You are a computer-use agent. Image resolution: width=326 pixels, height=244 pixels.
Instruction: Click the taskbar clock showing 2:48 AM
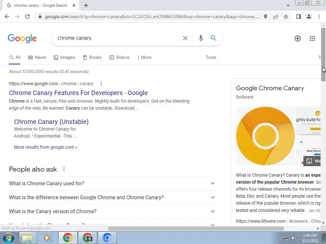click(x=310, y=238)
